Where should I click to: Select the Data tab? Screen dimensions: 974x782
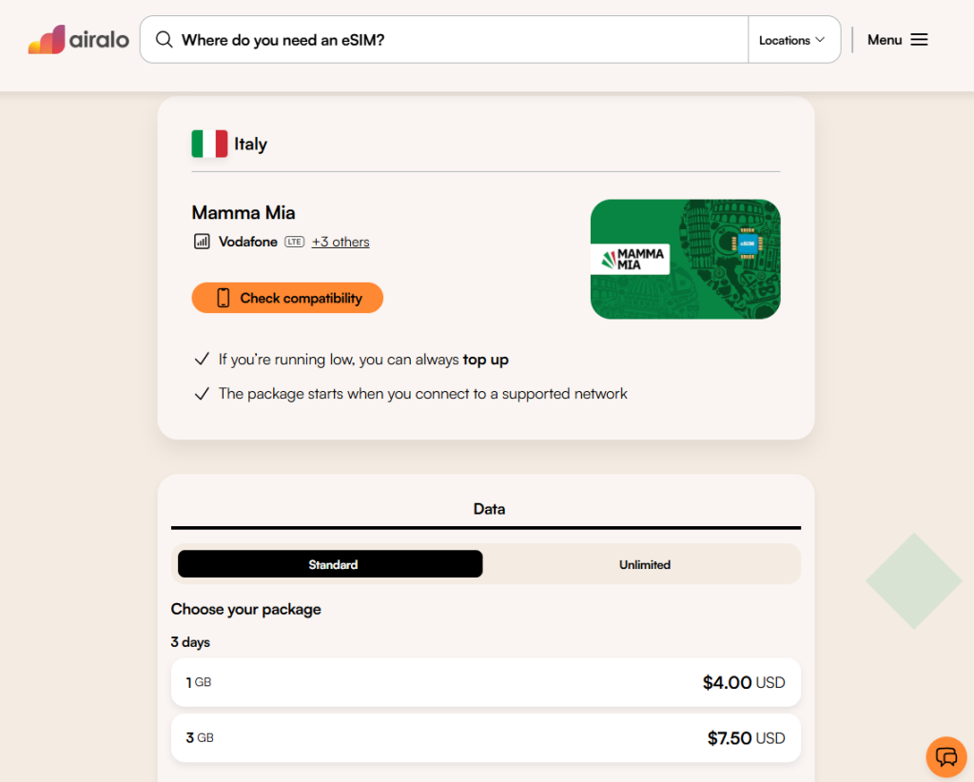pos(489,509)
